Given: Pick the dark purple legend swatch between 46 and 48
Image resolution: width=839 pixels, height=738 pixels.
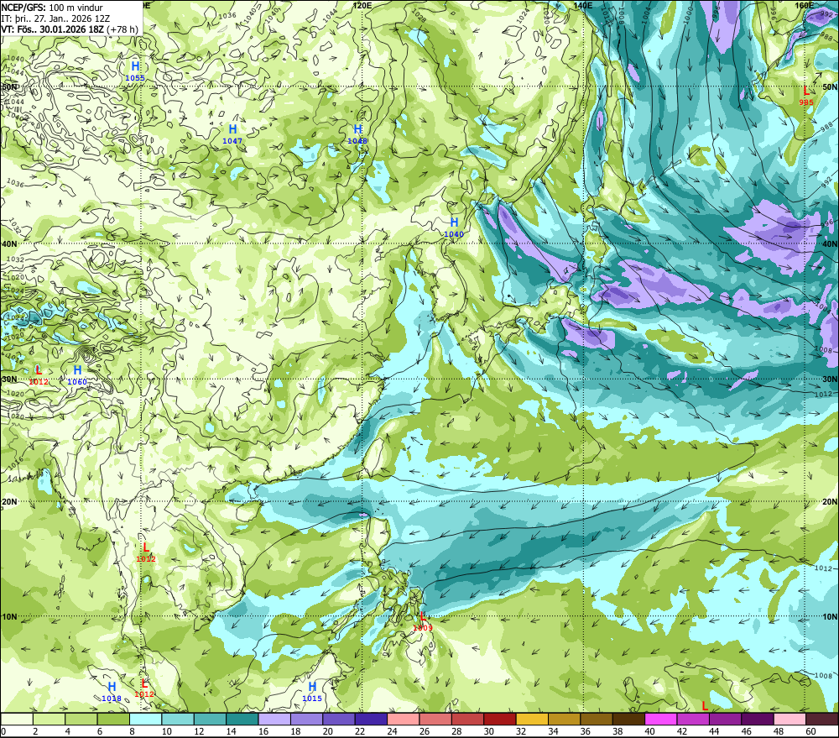Looking at the screenshot, I should point(757,719).
